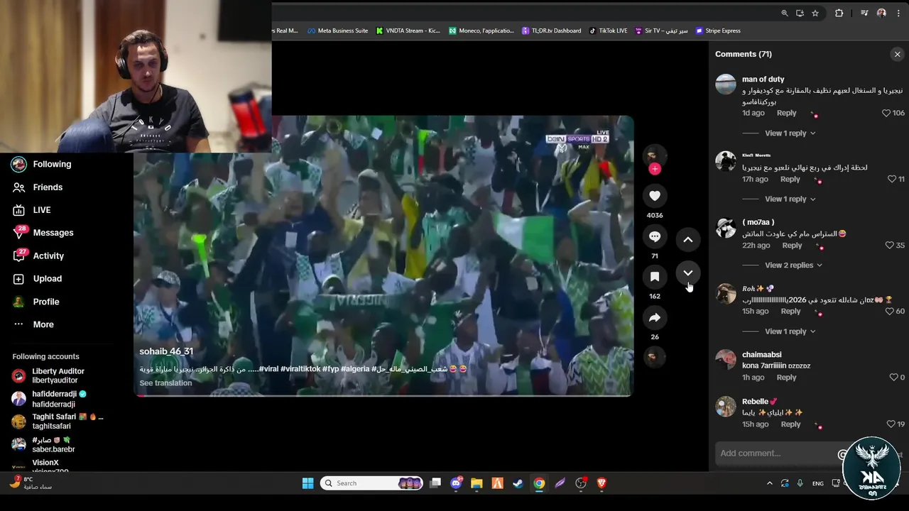Like Rebelle's comment with 19 likes
This screenshot has width=909, height=511.
[891, 424]
